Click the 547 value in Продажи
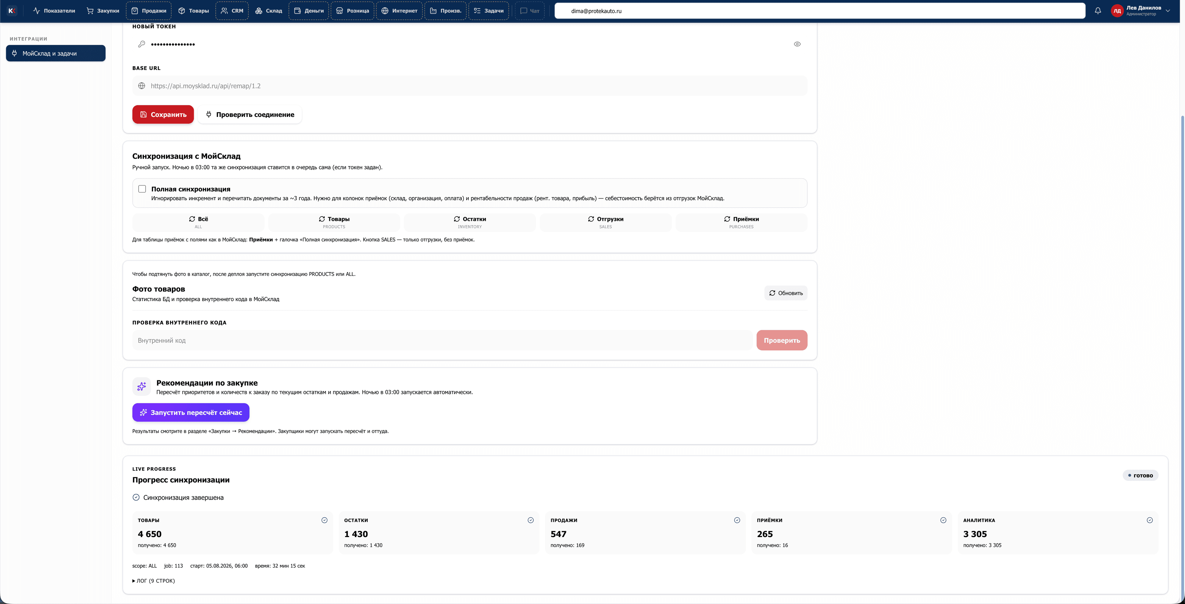Screen dimensions: 1185x604 point(559,534)
